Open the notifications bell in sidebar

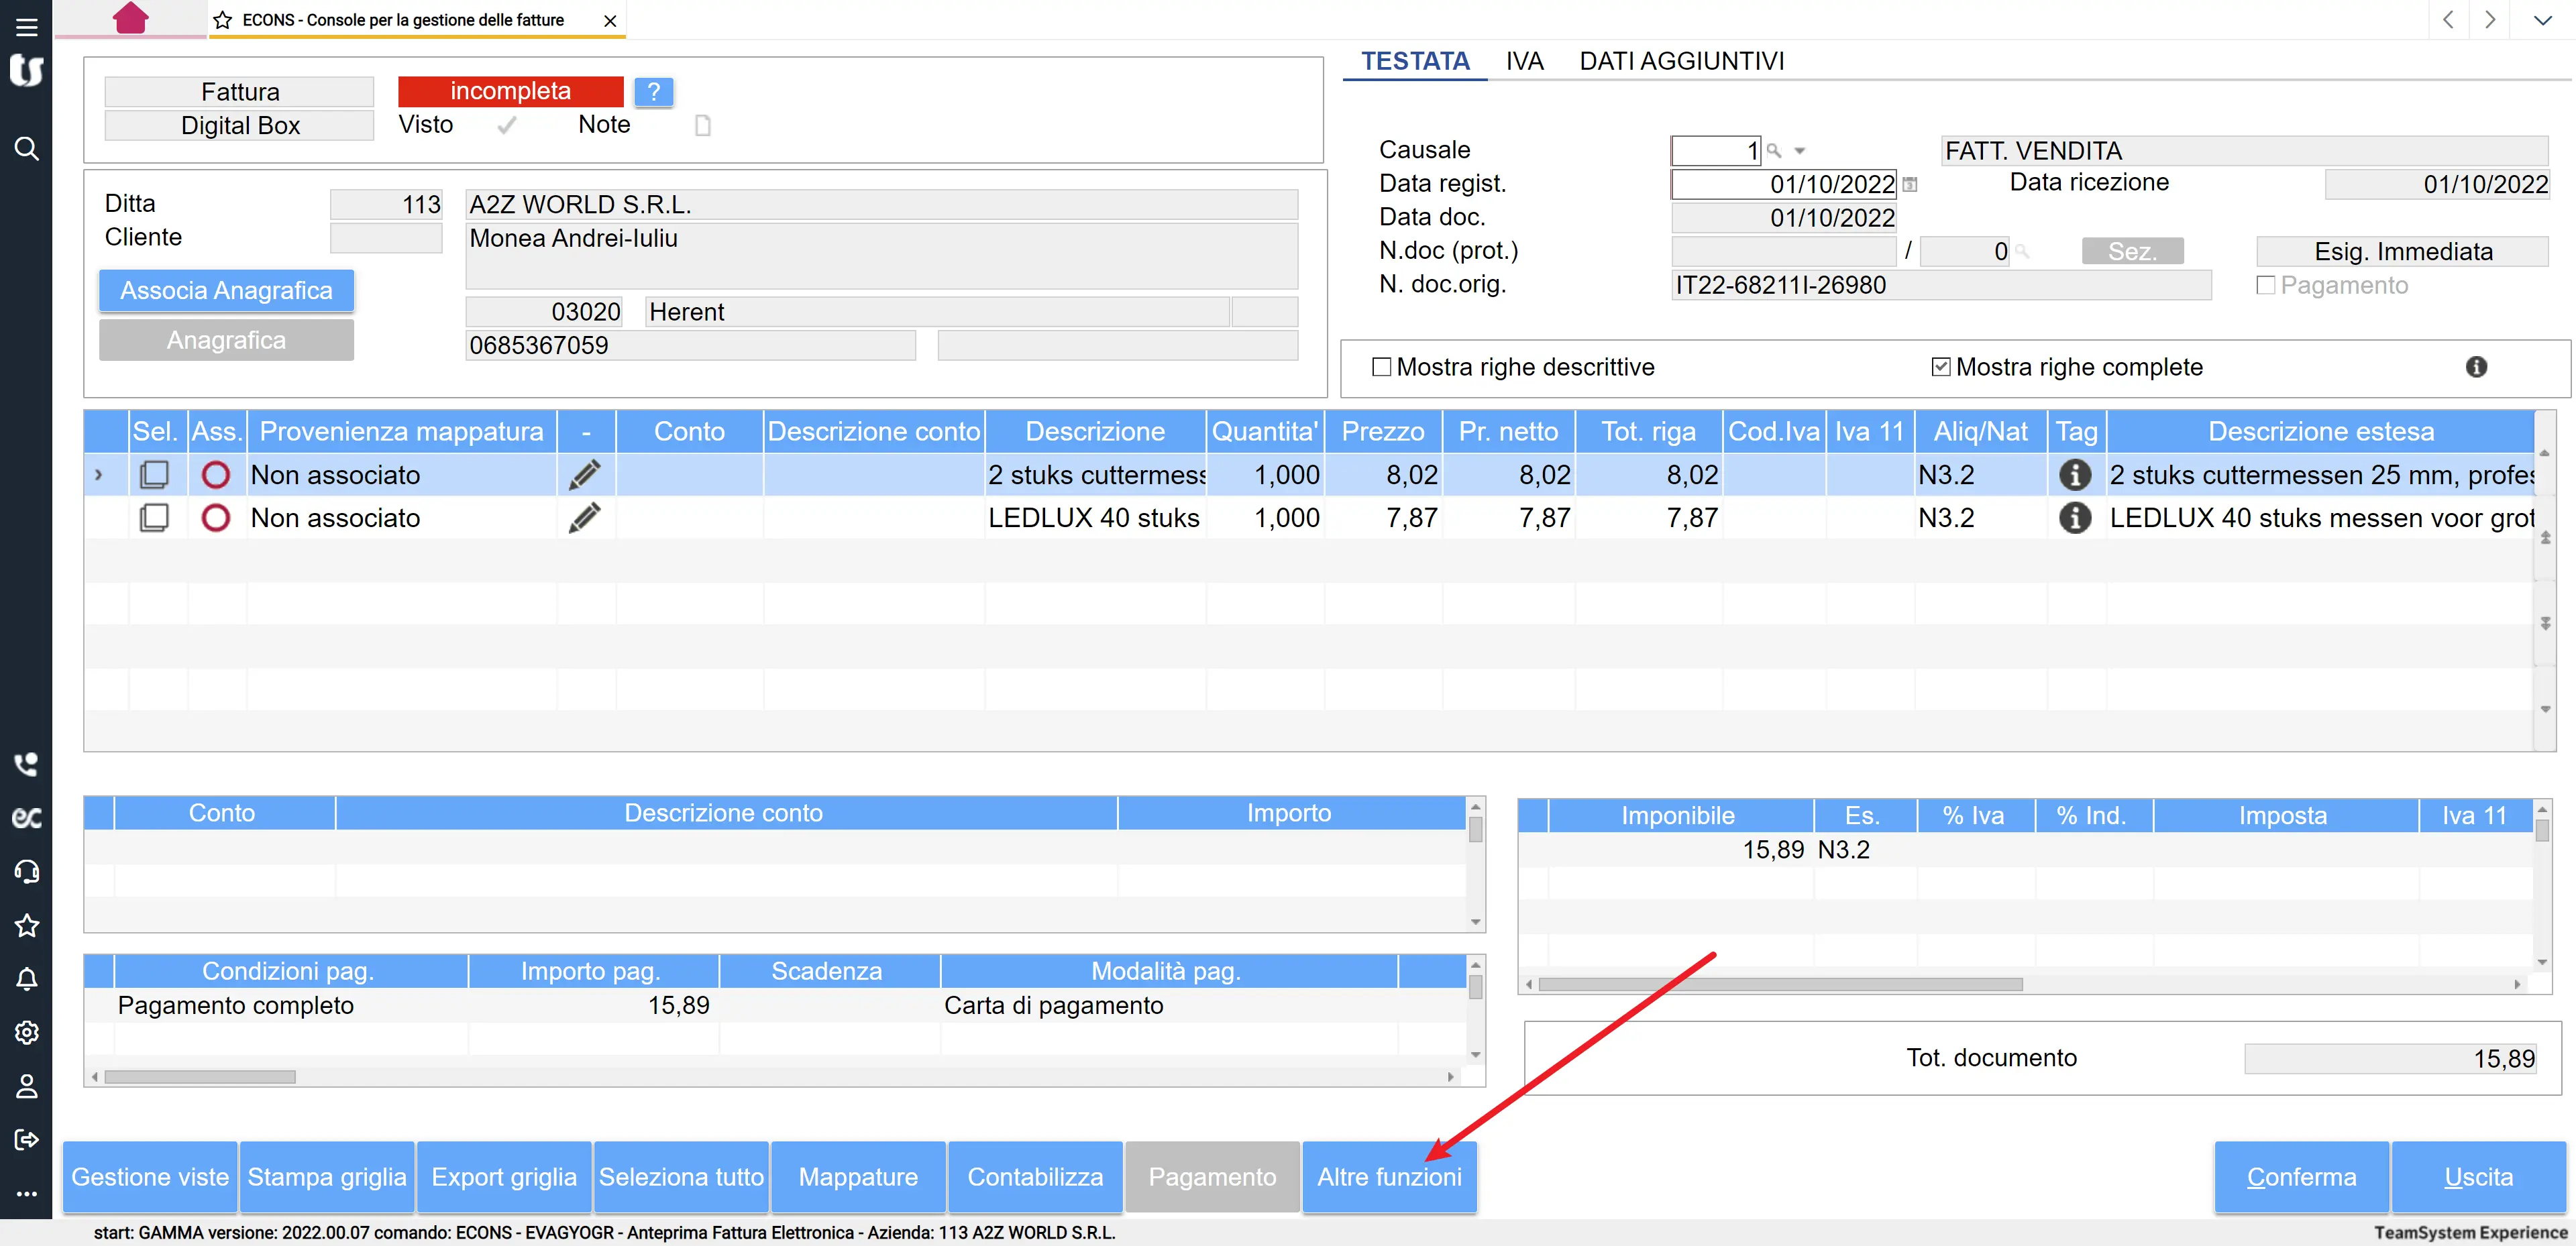[27, 979]
